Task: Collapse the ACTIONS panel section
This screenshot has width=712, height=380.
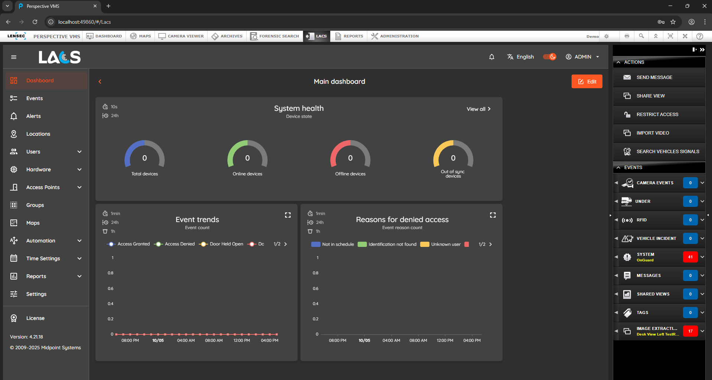Action: point(618,62)
